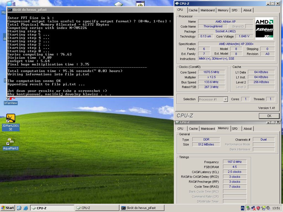Image resolution: width=283 pixels, height=212 pixels.
Task: Click the 'Dual' Channels # value
Action: (264, 139)
